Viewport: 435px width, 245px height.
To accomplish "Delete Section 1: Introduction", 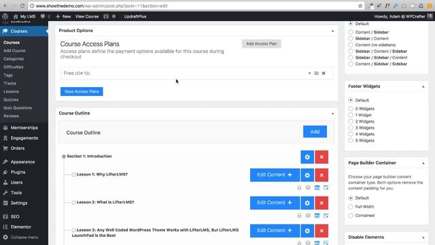I will click(321, 157).
